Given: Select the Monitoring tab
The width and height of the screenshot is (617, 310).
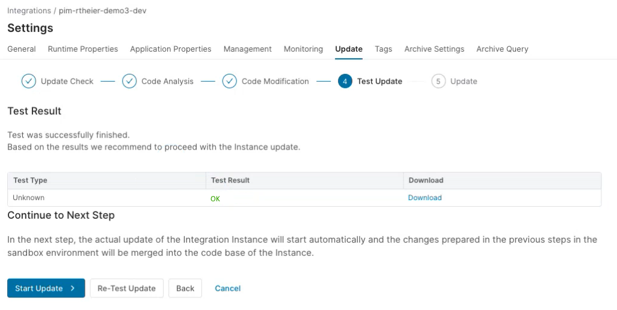Looking at the screenshot, I should click(303, 49).
